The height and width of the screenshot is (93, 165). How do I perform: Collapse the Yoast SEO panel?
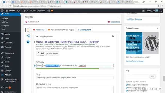point(119,17)
